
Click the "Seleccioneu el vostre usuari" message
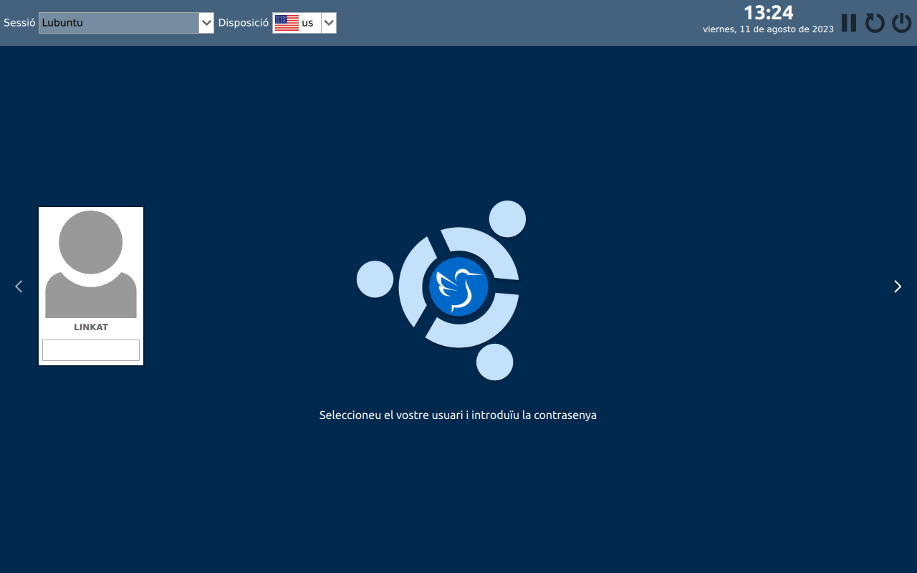(458, 415)
